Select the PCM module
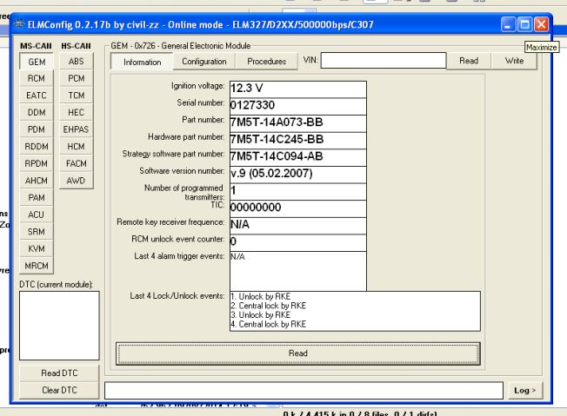567x416 pixels. click(x=76, y=78)
